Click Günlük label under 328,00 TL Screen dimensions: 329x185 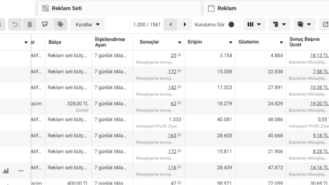82,110
